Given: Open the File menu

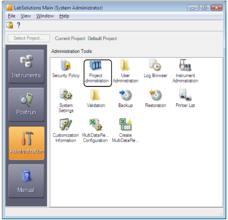Looking at the screenshot, I should pyautogui.click(x=12, y=16).
